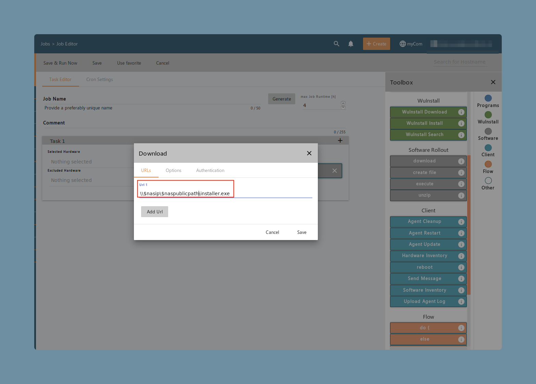Screen dimensions: 536x384
Task: Toggle the Programs filter circle in Toolbox
Action: tap(488, 98)
